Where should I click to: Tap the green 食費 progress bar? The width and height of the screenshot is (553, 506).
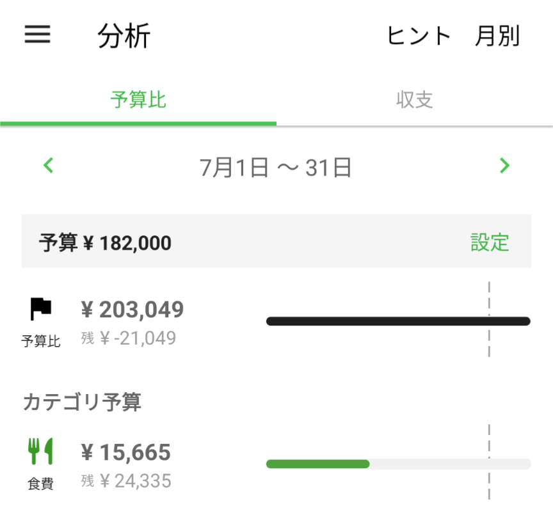(x=318, y=464)
